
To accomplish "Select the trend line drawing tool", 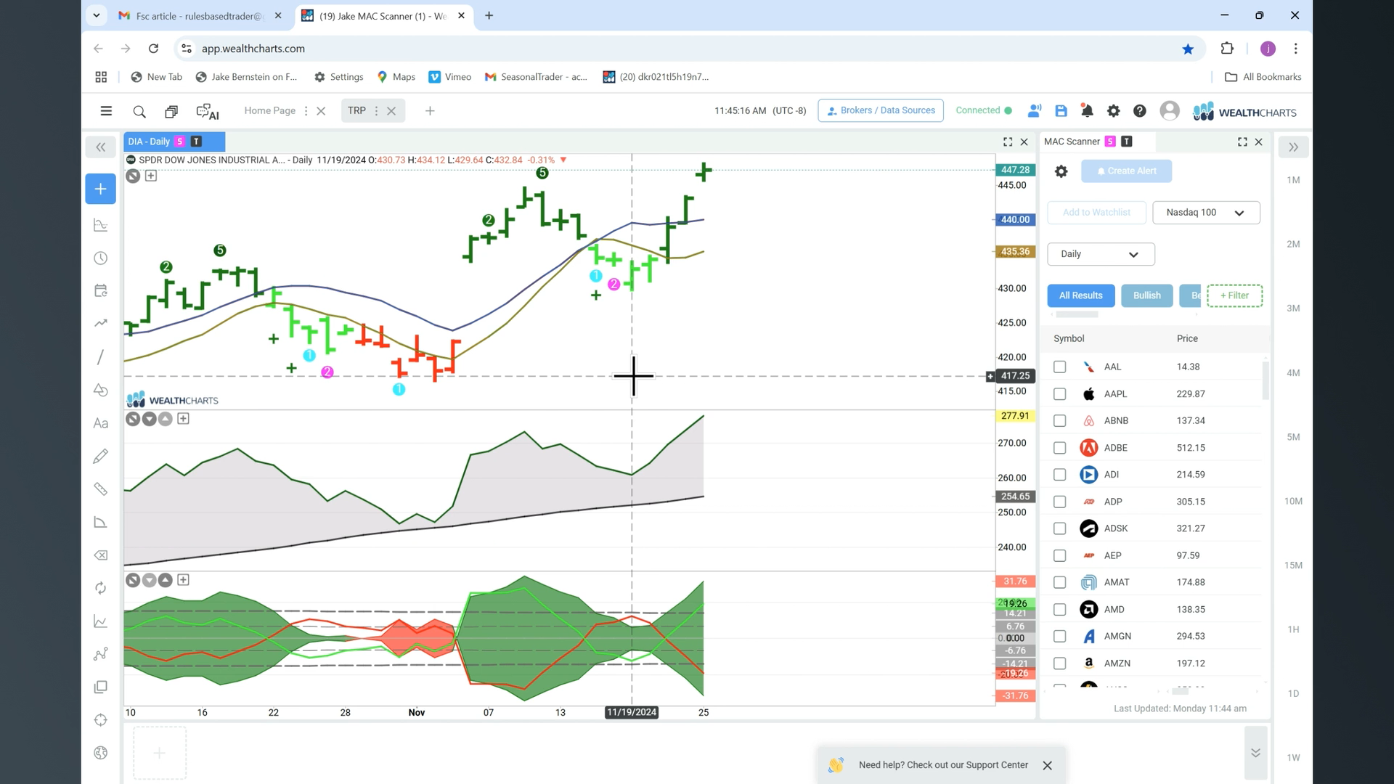I will pyautogui.click(x=101, y=356).
